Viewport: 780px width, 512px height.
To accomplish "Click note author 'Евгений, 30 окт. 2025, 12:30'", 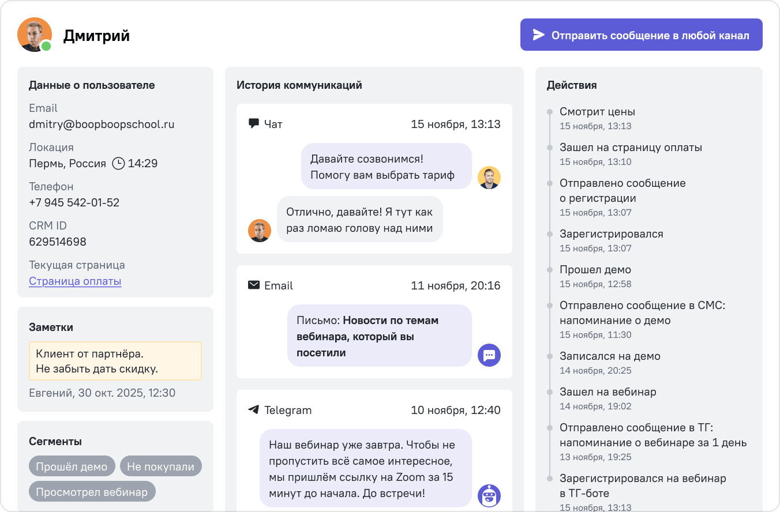I will pyautogui.click(x=102, y=393).
